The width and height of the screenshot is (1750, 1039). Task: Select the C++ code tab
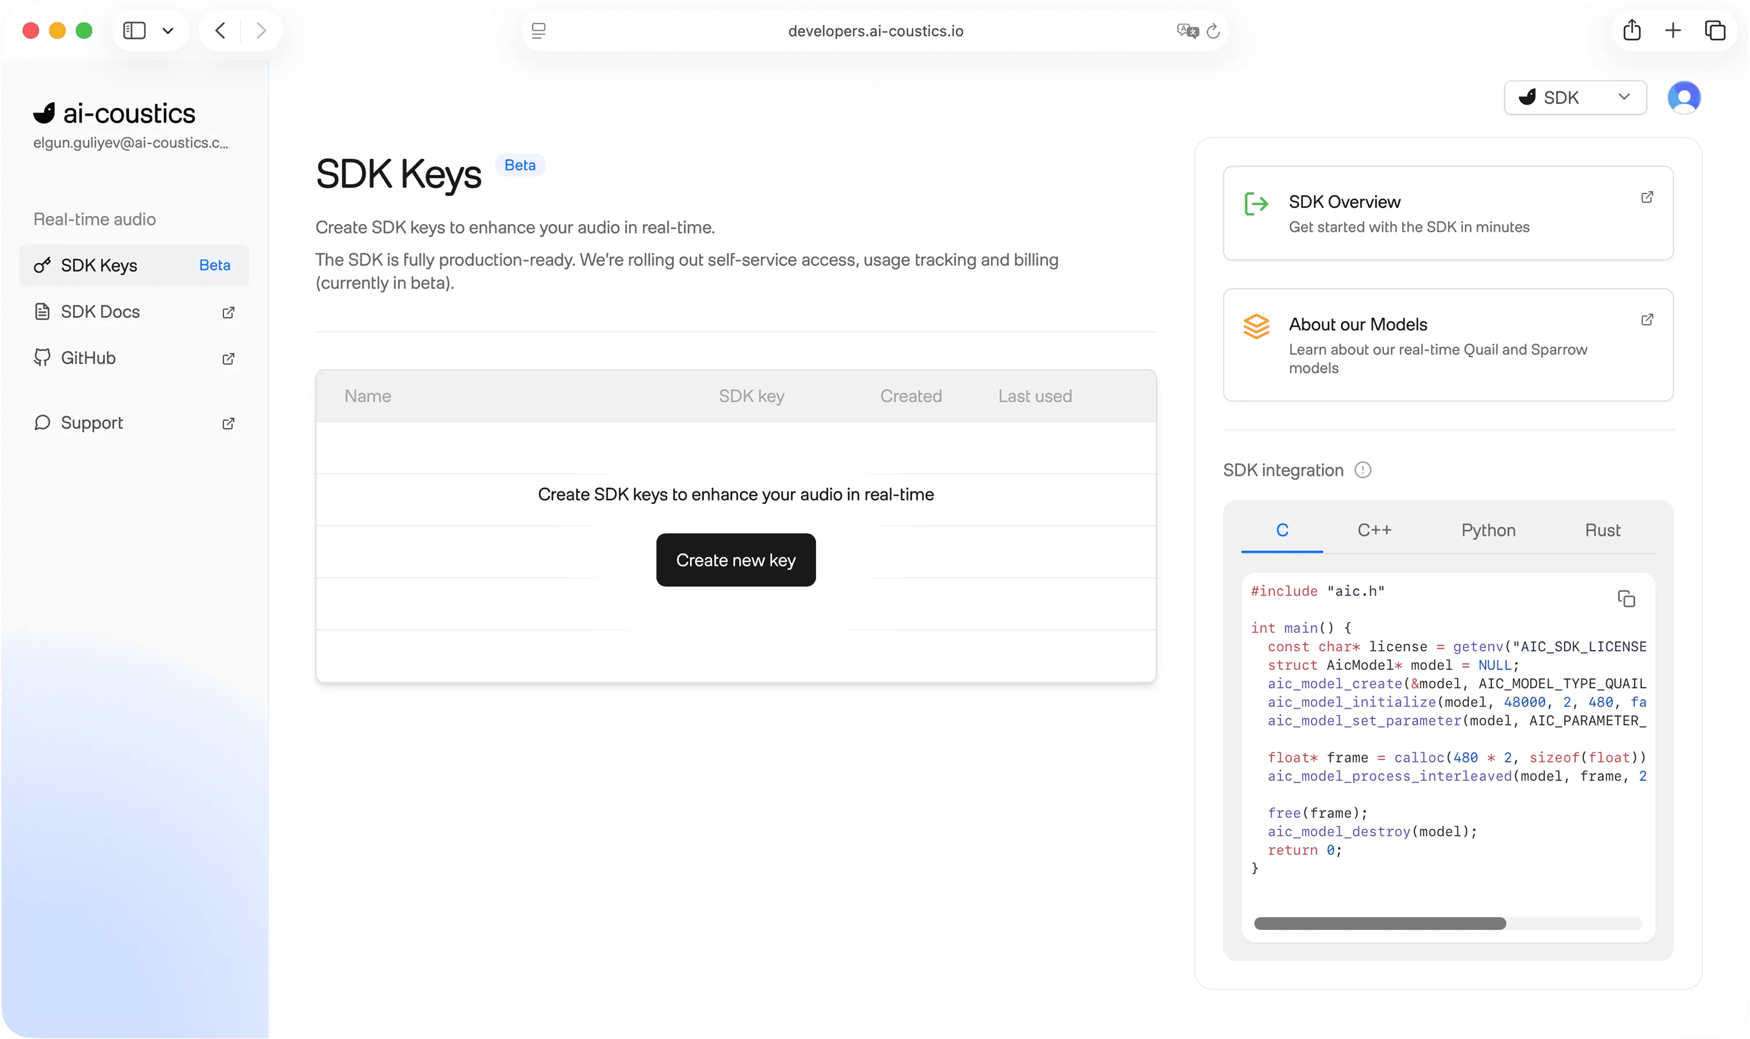tap(1374, 530)
